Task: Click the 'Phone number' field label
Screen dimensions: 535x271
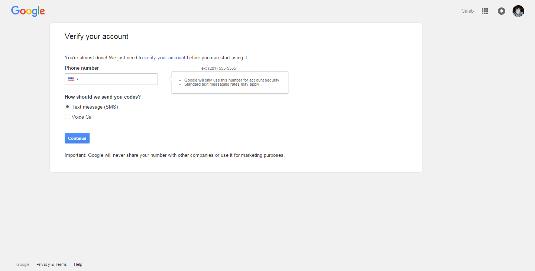Action: (82, 68)
